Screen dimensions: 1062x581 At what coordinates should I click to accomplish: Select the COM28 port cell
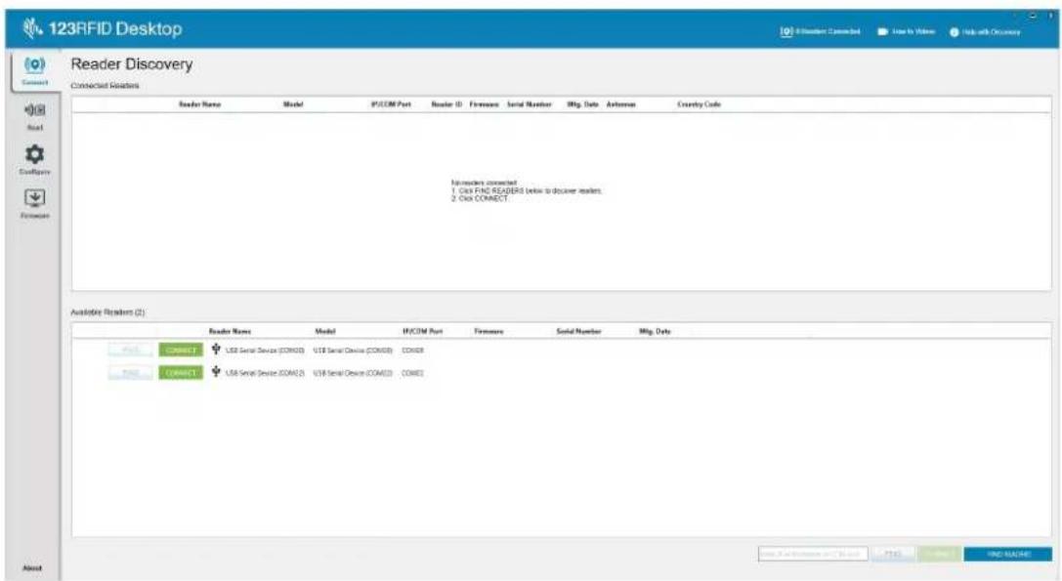(412, 351)
